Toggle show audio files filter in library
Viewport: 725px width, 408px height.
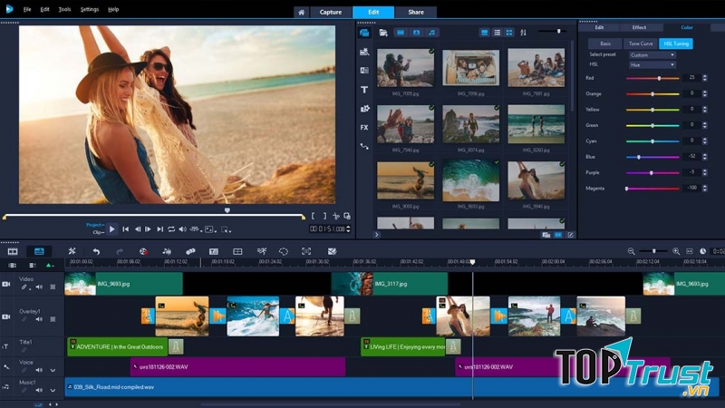[x=432, y=33]
